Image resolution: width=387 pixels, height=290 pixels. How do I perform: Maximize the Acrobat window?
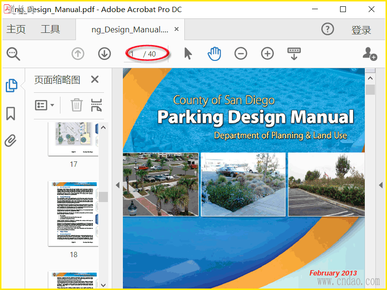coord(343,9)
